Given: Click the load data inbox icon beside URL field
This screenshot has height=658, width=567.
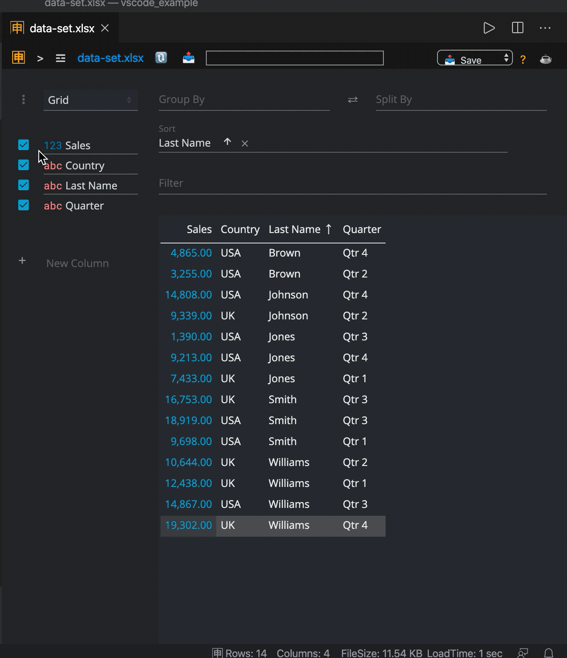Looking at the screenshot, I should (188, 58).
